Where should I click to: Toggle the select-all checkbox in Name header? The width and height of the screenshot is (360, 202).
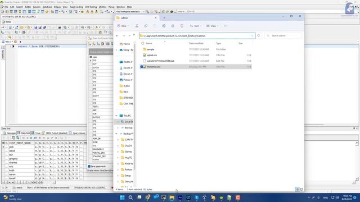(x=142, y=43)
